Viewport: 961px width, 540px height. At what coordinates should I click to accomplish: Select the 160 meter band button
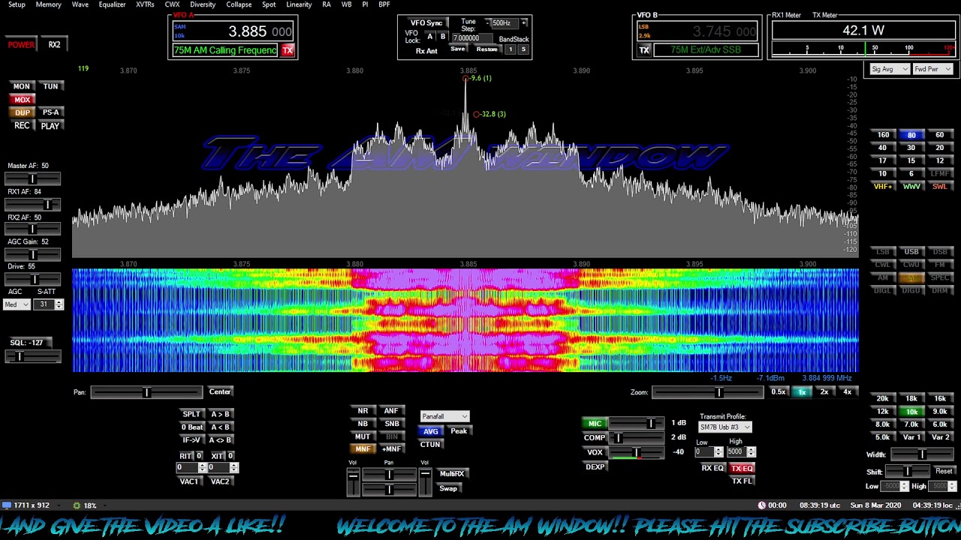pos(883,135)
